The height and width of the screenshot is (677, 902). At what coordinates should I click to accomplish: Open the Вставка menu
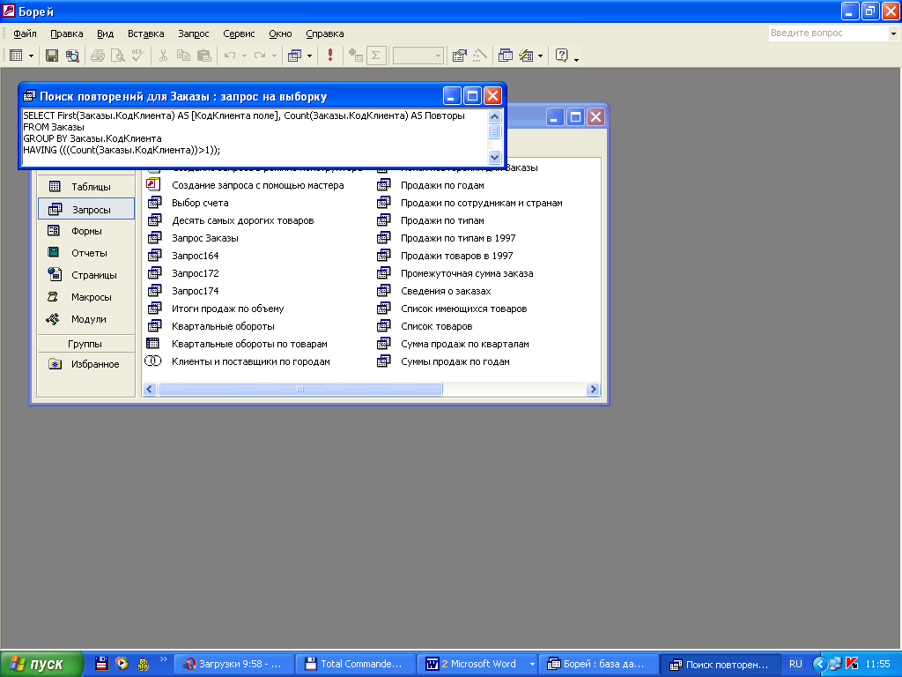[145, 34]
